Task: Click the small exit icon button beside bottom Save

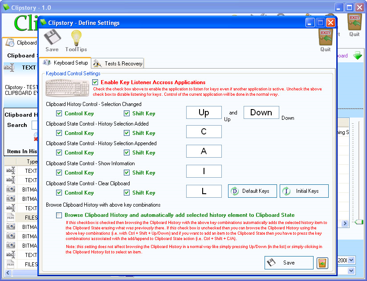Action: point(322,263)
